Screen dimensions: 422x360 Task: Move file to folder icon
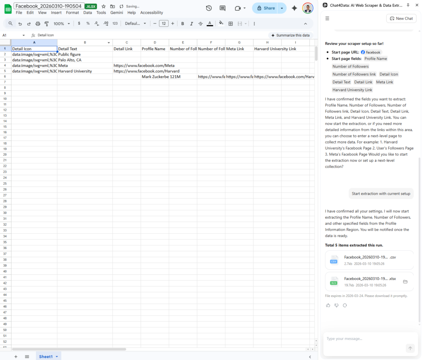coord(113,7)
